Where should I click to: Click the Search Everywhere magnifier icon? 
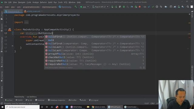tap(188, 7)
